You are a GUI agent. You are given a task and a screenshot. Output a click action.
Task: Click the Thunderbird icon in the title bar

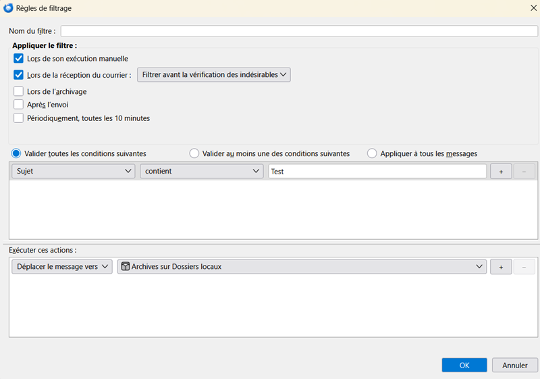pyautogui.click(x=8, y=8)
